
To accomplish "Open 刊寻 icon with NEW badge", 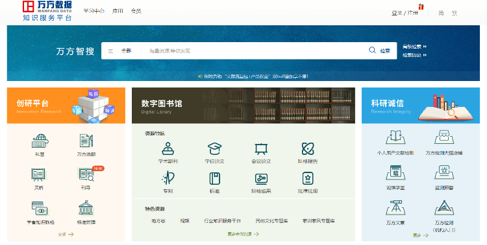I will [x=86, y=174].
